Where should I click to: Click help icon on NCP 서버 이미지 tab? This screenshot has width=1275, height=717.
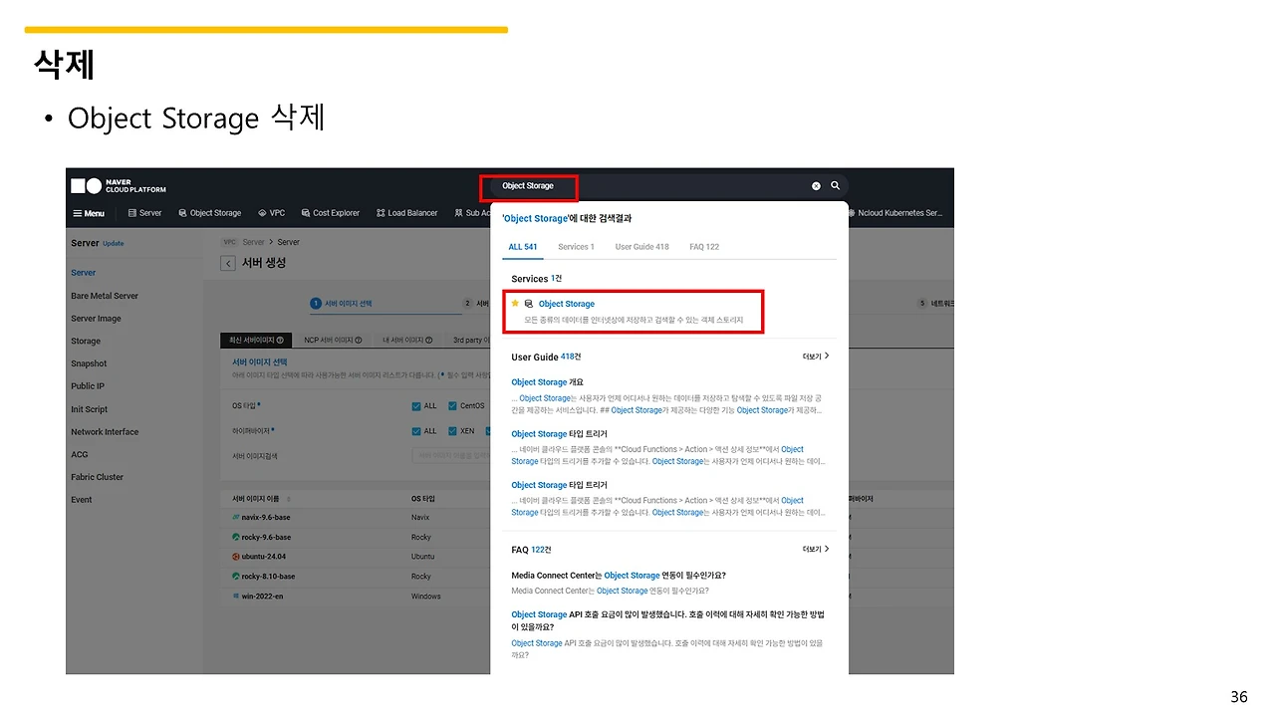coord(357,341)
